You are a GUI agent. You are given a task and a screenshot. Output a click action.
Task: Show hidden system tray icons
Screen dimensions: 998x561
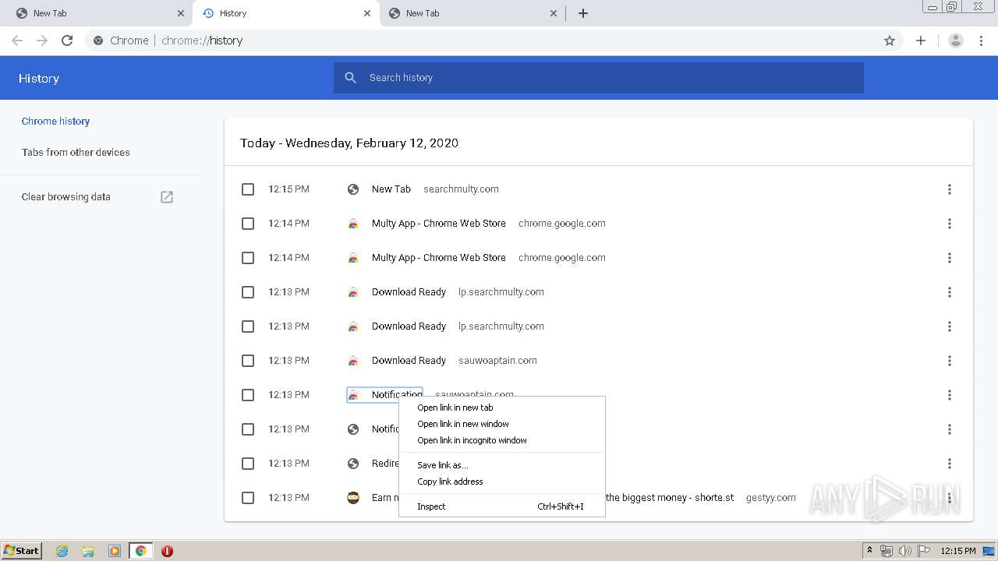(869, 551)
